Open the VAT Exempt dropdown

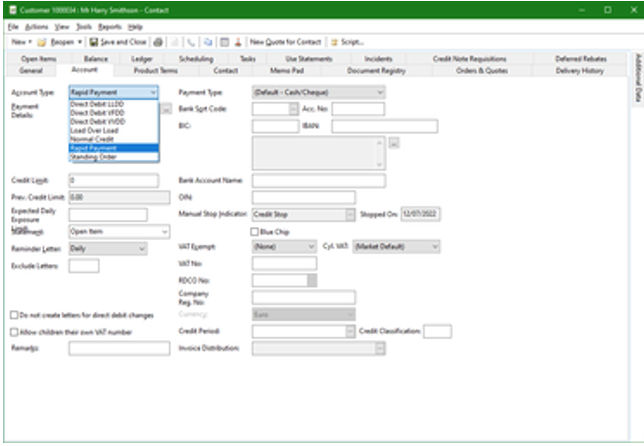(x=284, y=247)
